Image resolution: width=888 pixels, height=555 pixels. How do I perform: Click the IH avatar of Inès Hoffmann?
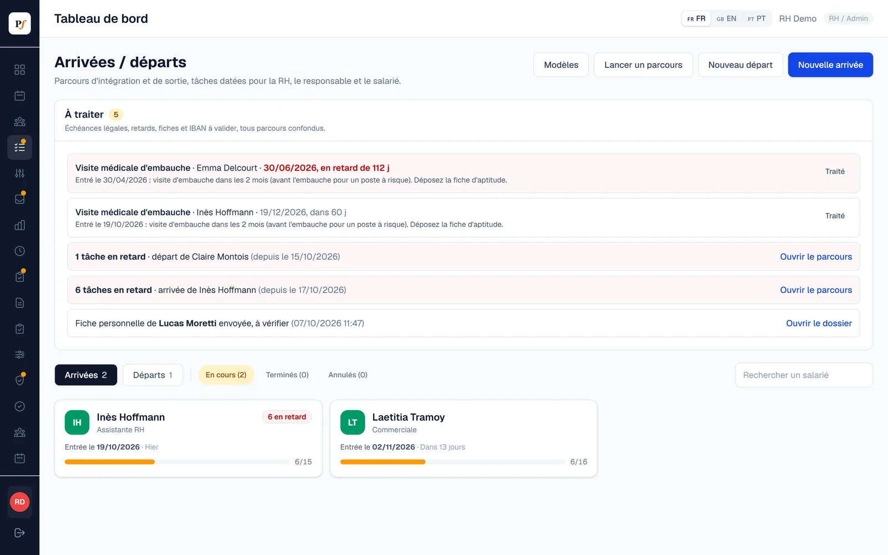pyautogui.click(x=77, y=422)
